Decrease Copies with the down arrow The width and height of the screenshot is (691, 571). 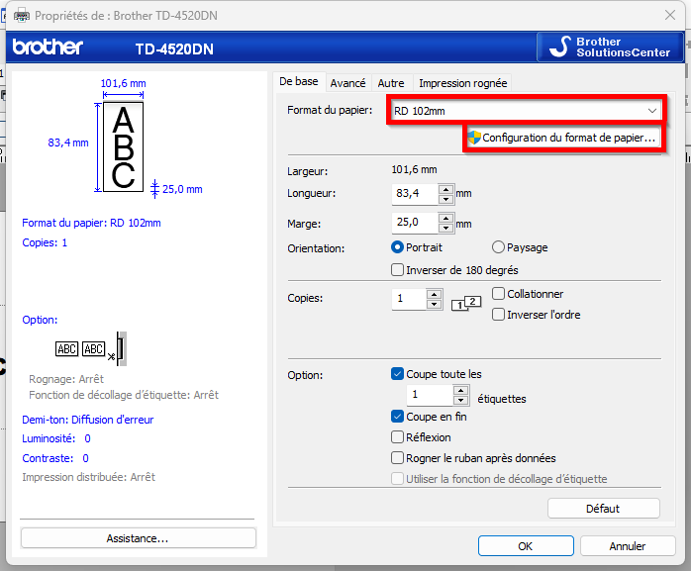[435, 304]
